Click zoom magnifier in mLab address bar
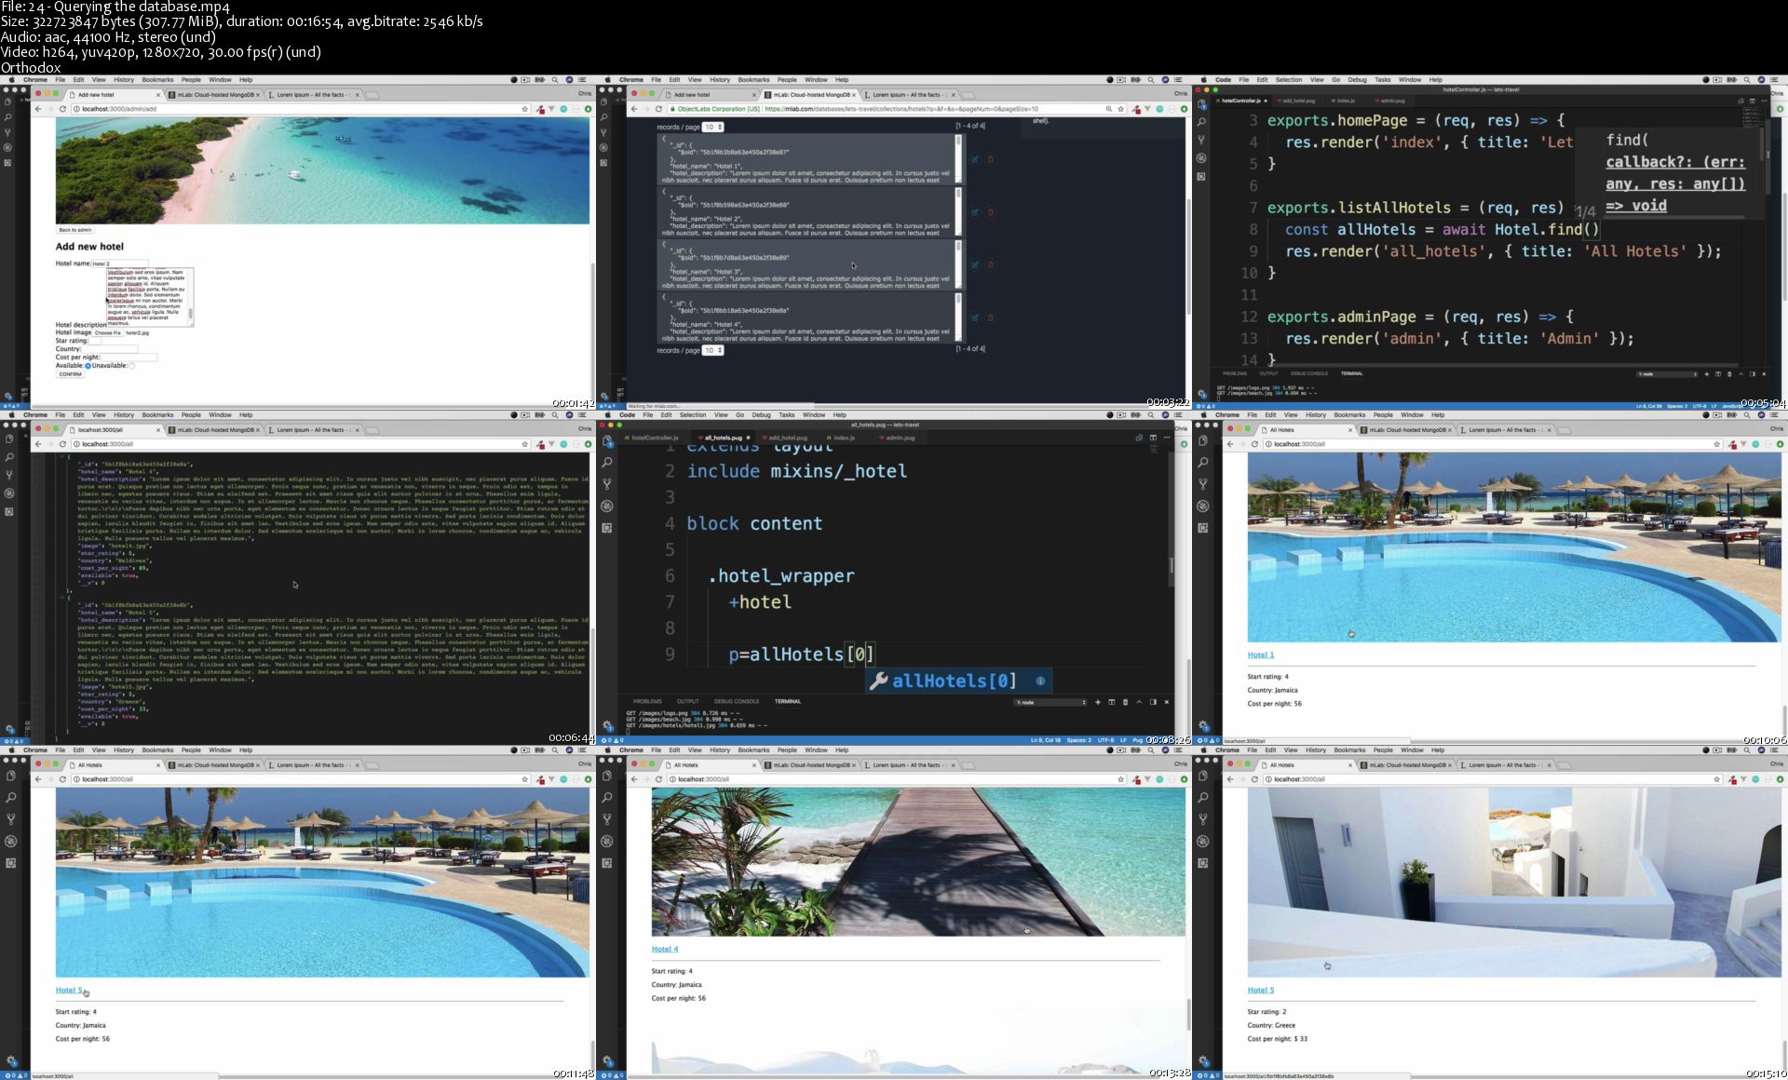The height and width of the screenshot is (1080, 1788). tap(1108, 109)
